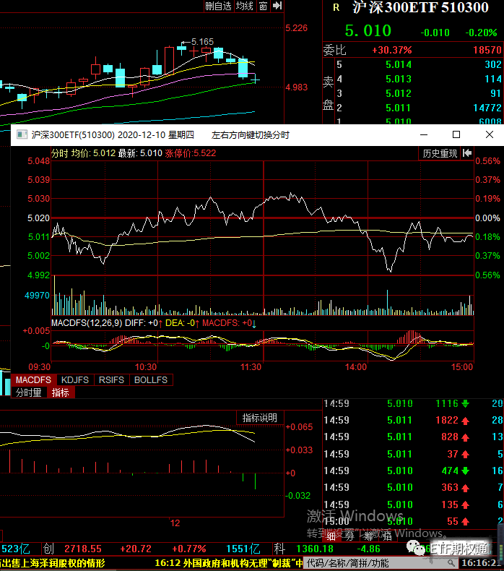Click the 1551亿 turnover value
Screen dimensions: 504x571
point(243,549)
